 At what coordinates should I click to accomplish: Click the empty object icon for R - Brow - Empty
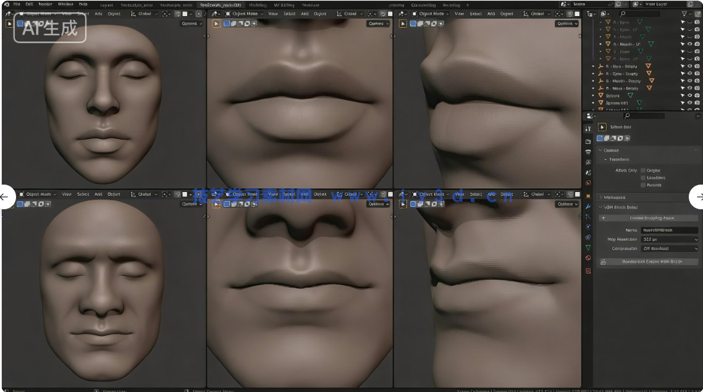tap(600, 66)
